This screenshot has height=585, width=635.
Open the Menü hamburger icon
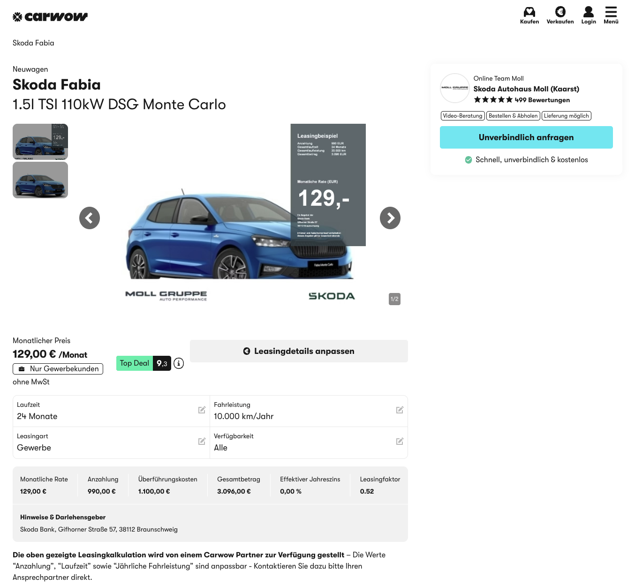pos(611,12)
